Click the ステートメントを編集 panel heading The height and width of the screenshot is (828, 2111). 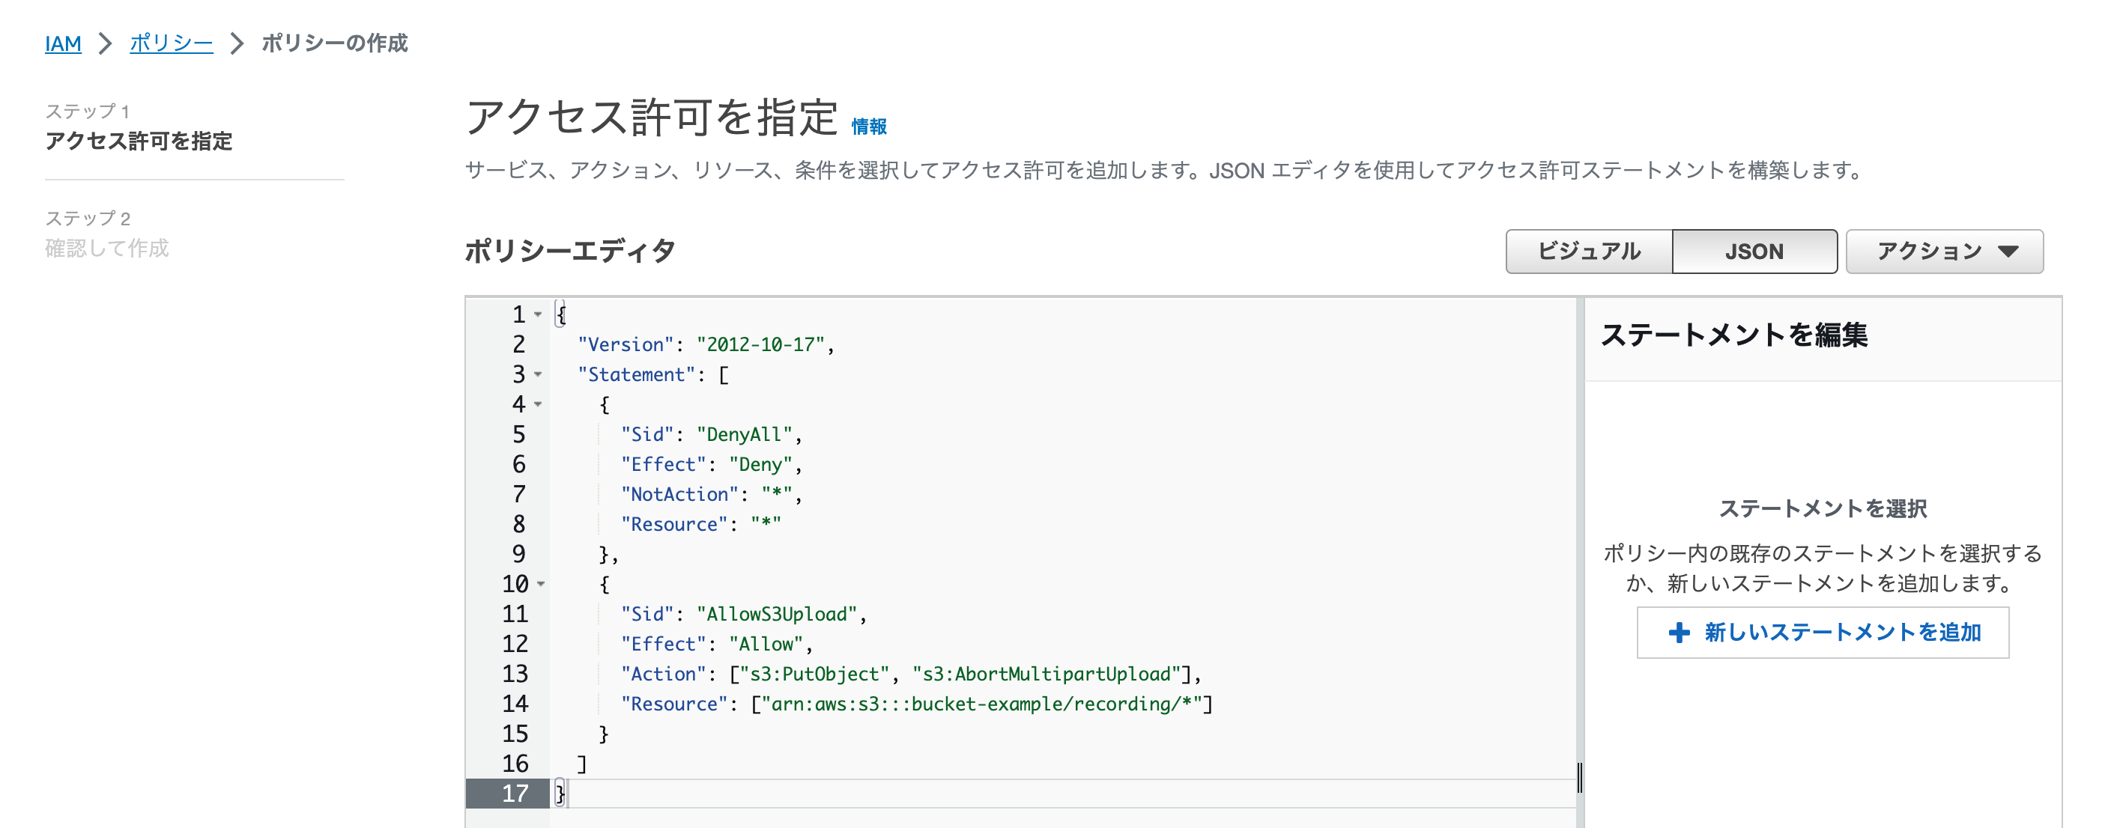pos(1733,336)
